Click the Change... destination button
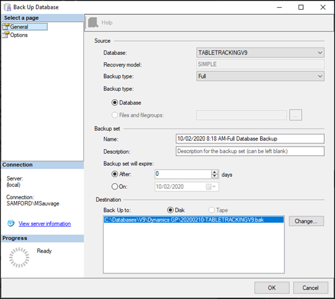The width and height of the screenshot is (335, 299). (306, 221)
